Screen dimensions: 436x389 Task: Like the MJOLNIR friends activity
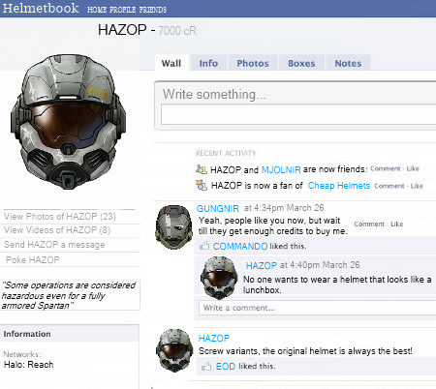[413, 168]
